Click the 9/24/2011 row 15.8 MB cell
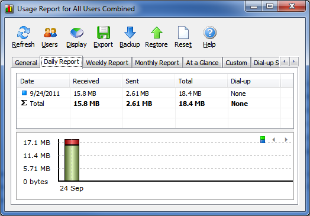Image resolution: width=310 pixels, height=216 pixels. click(x=85, y=94)
